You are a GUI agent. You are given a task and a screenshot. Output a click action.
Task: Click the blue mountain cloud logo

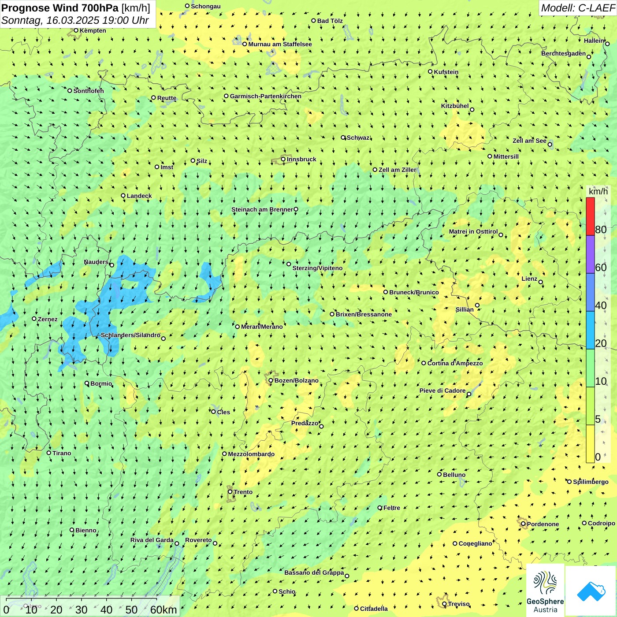[591, 591]
